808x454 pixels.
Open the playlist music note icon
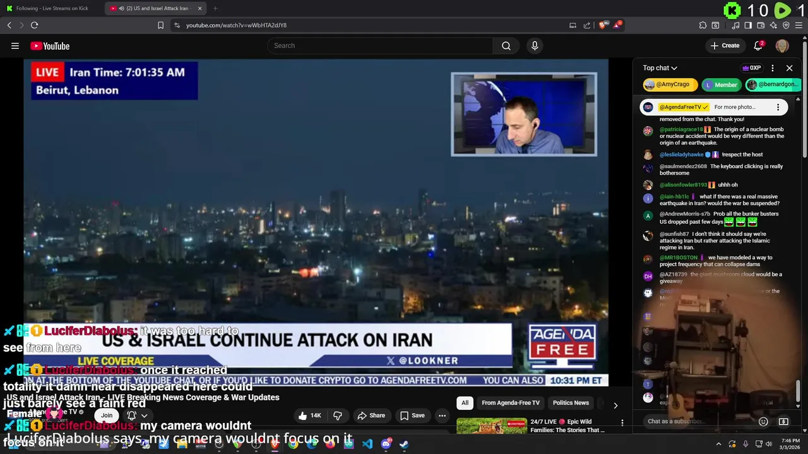[x=735, y=25]
